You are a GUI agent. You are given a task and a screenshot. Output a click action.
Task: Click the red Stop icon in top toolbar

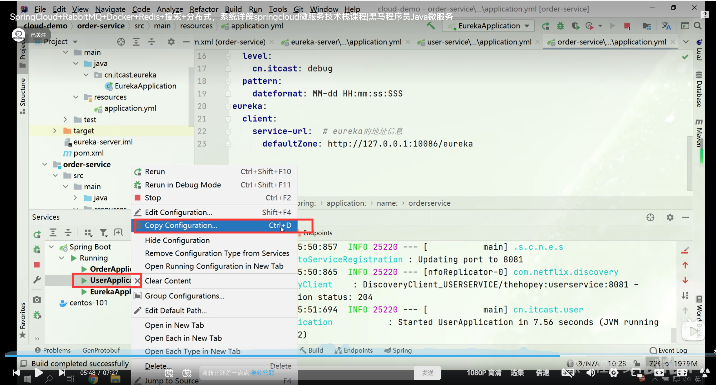[627, 26]
